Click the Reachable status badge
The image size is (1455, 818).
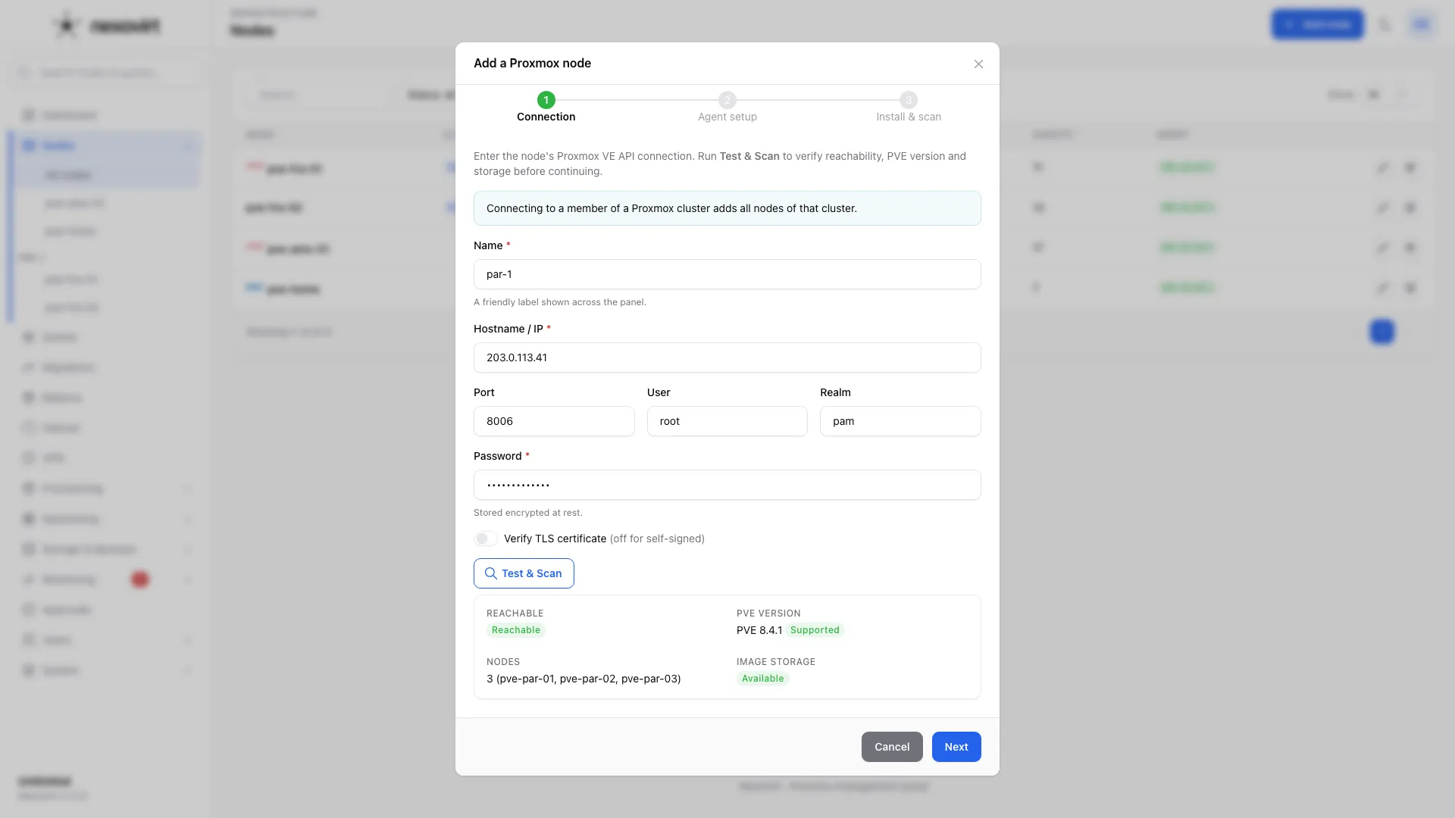pos(516,630)
